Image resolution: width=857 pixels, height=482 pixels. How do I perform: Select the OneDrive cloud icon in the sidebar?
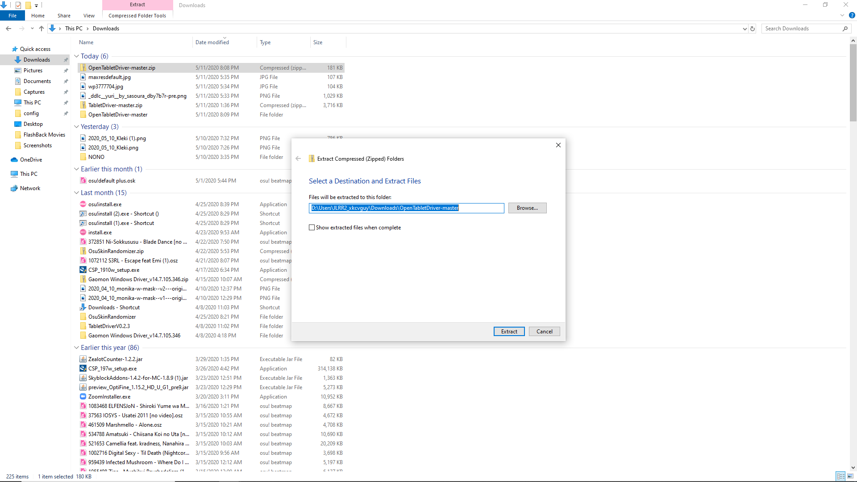point(14,160)
